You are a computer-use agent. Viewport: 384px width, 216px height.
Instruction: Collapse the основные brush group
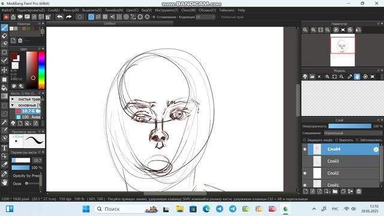pos(13,105)
